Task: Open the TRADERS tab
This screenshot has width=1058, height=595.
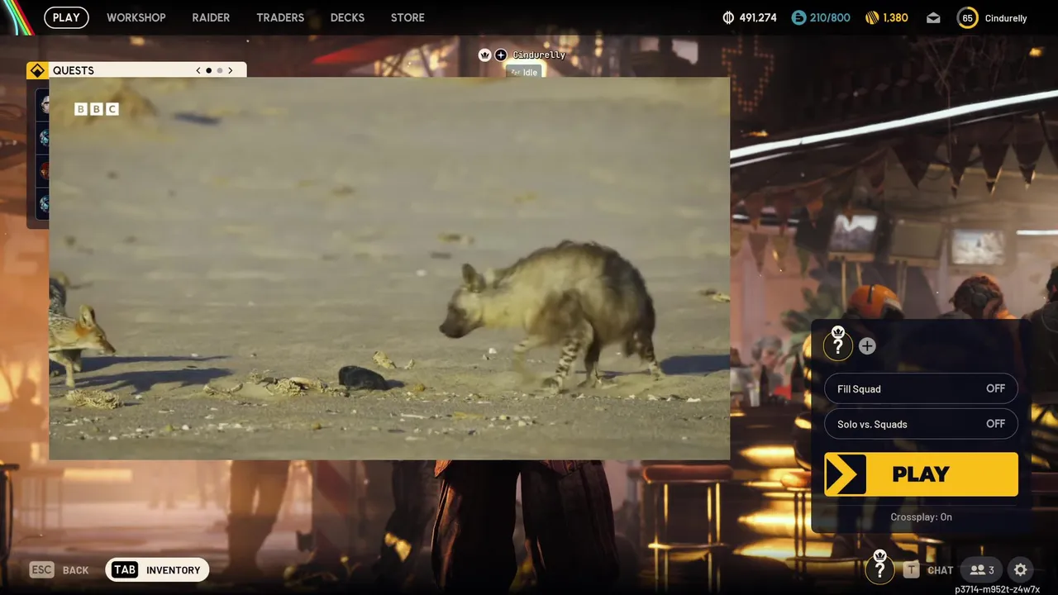Action: tap(280, 17)
